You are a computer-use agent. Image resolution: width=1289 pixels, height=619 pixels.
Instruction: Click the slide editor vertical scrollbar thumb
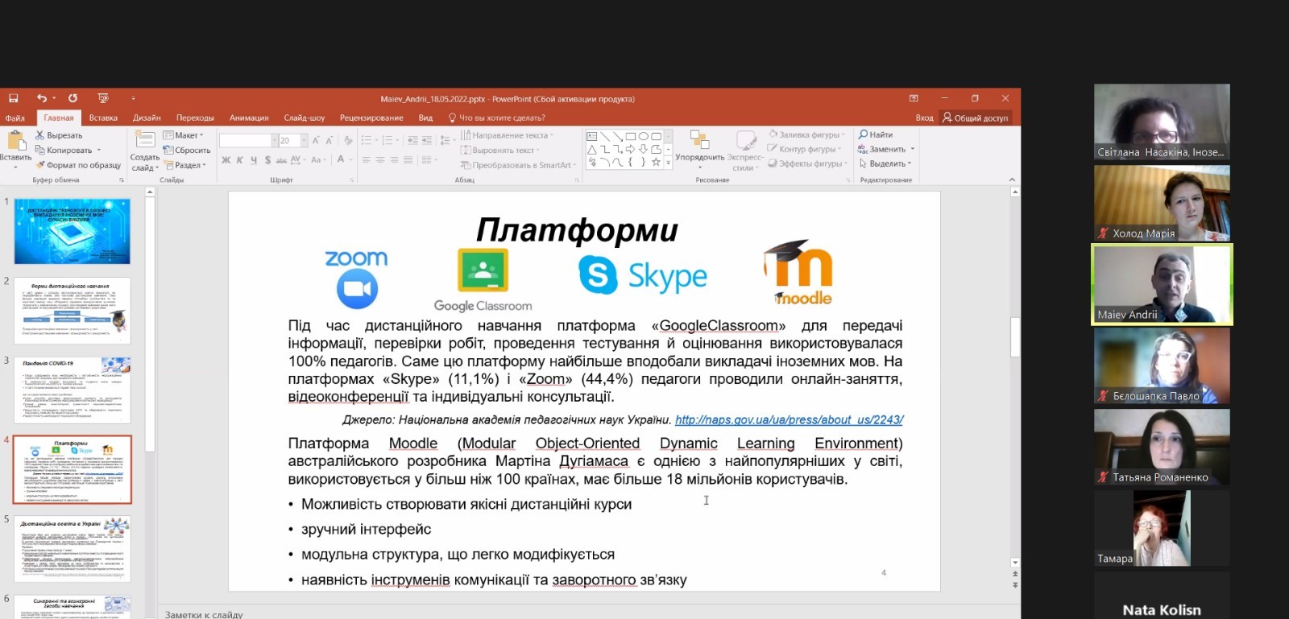(1014, 336)
